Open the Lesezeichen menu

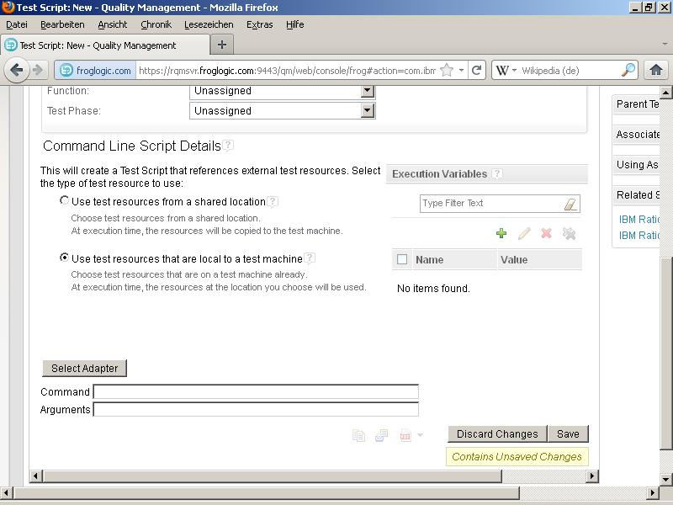(x=209, y=24)
